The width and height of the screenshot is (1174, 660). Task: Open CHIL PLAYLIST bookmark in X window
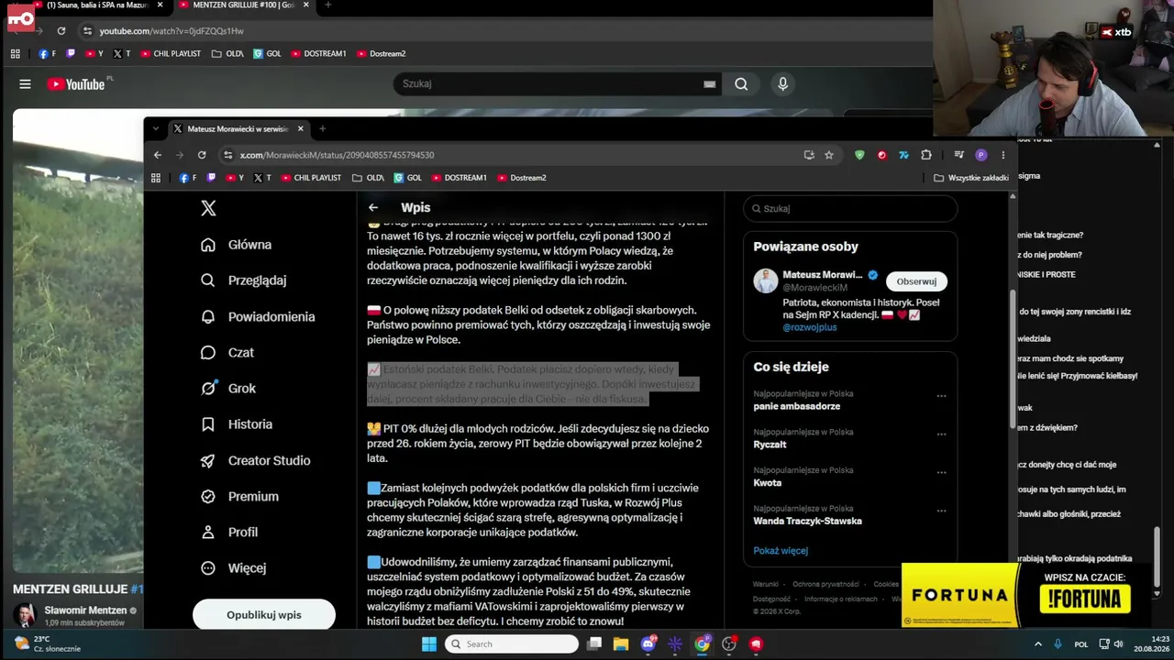click(311, 178)
